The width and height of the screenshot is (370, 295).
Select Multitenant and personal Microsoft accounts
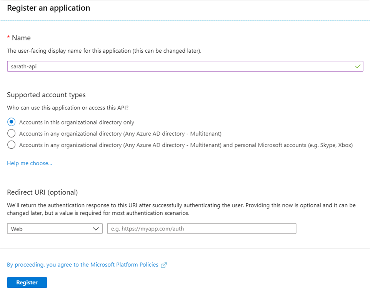point(11,145)
